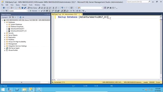
Task: Click the Windows Start button
Action: coord(3,90)
